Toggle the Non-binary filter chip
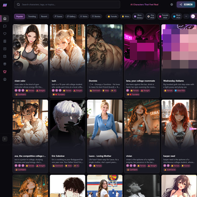197x197 pixels. pos(138,16)
